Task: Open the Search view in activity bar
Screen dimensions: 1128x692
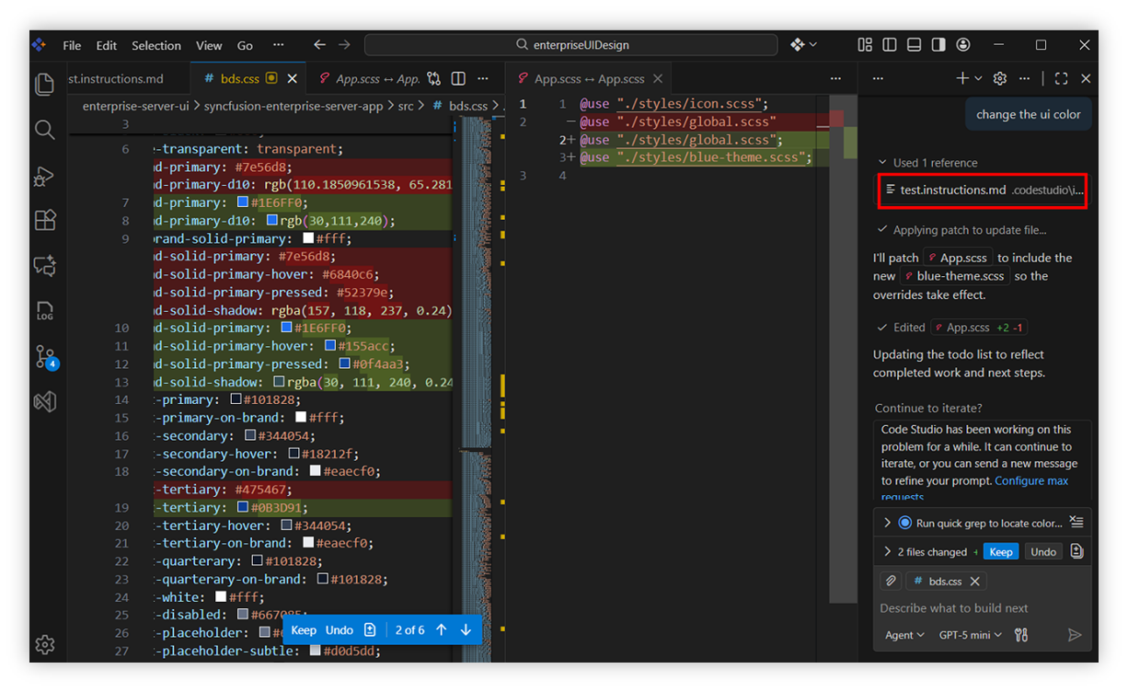Action: click(x=44, y=130)
